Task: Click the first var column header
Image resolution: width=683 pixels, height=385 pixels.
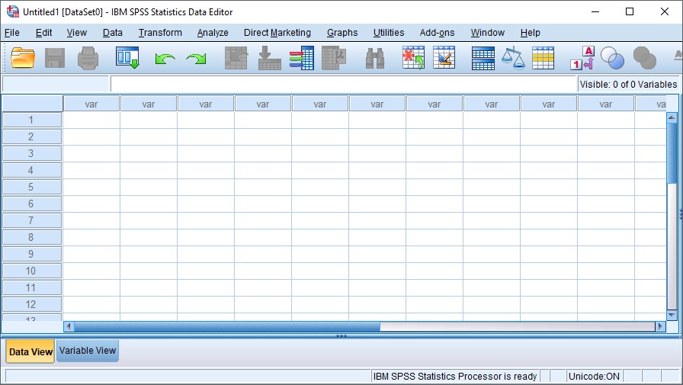Action: coord(91,104)
